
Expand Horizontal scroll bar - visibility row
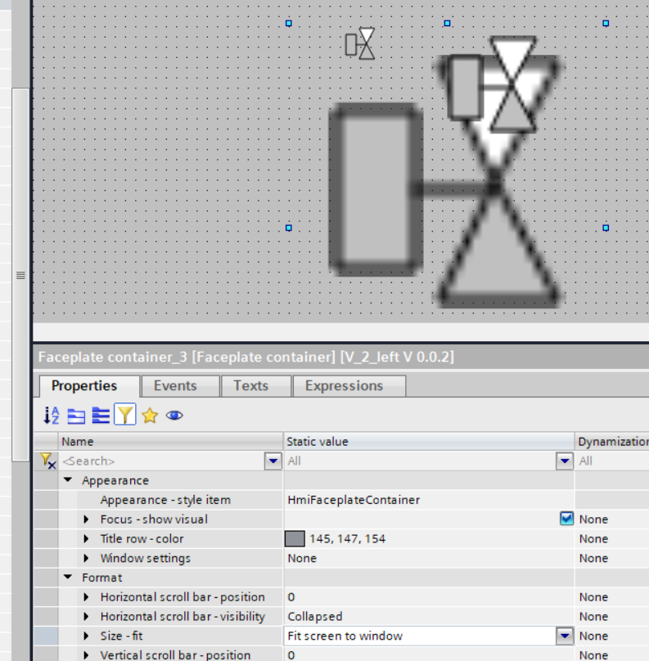(x=86, y=616)
